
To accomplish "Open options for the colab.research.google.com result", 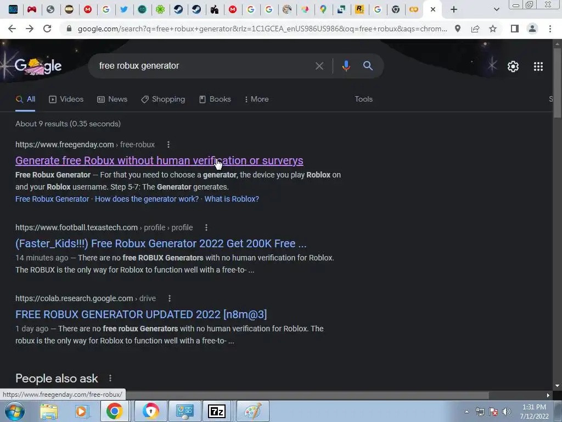I will pyautogui.click(x=170, y=298).
